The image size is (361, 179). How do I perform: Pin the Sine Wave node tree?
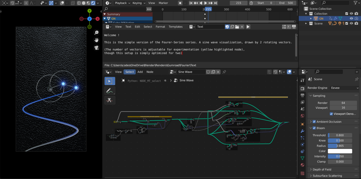224,72
